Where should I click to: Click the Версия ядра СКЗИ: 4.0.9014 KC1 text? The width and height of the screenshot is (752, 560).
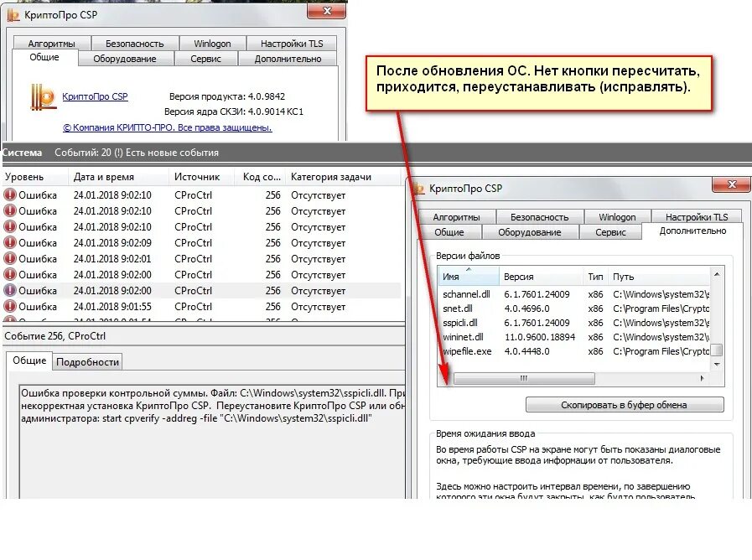click(x=234, y=111)
